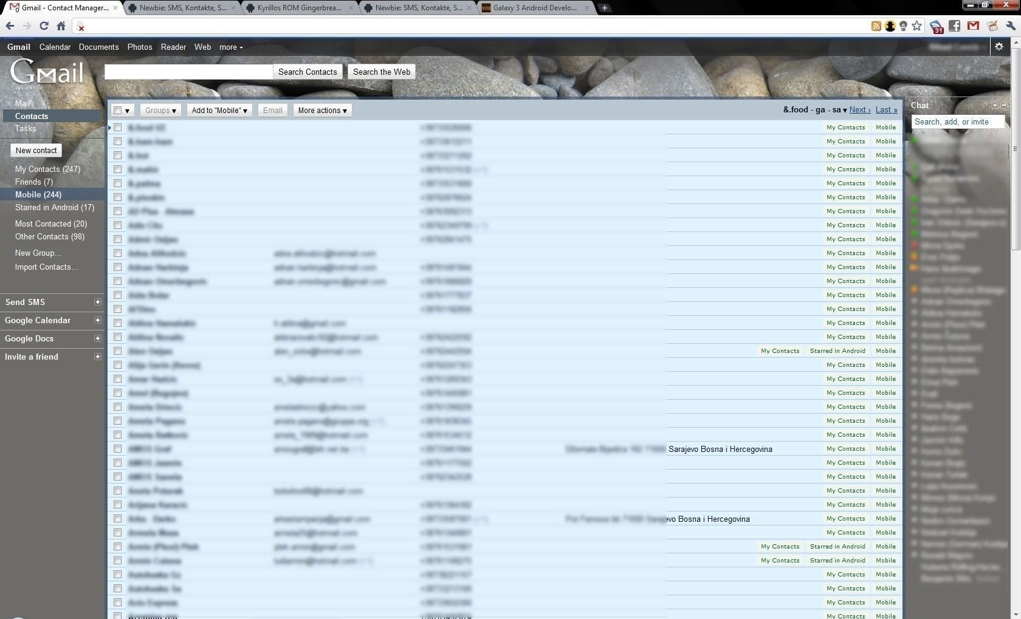Open the Gmail checker extension icon

point(974,26)
